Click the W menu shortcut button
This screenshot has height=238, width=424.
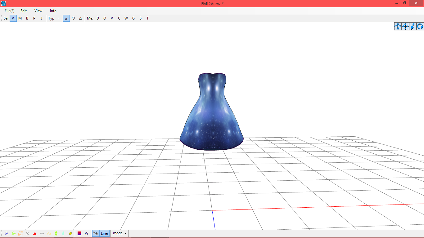click(126, 18)
